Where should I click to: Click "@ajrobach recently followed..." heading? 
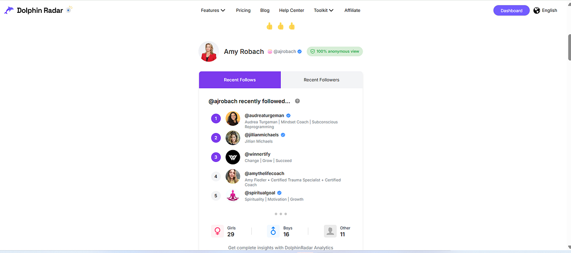coord(249,101)
